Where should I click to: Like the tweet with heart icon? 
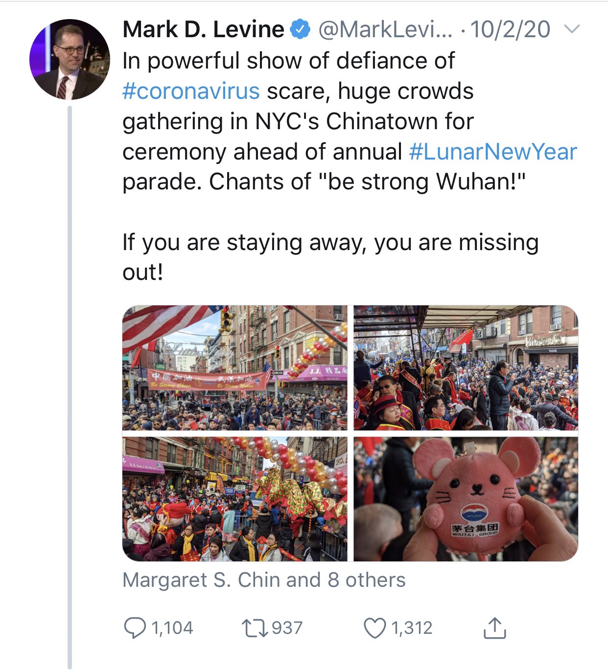click(x=375, y=628)
